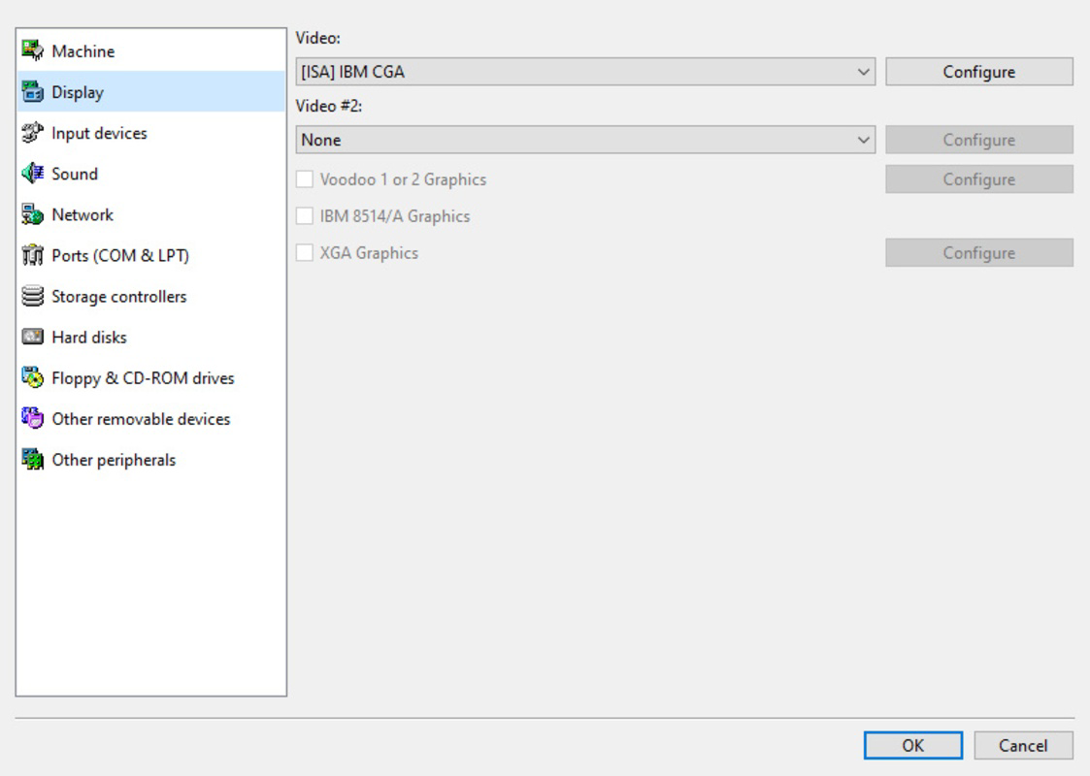Select the Ports (COM & LPT) icon
The height and width of the screenshot is (776, 1090).
(33, 256)
